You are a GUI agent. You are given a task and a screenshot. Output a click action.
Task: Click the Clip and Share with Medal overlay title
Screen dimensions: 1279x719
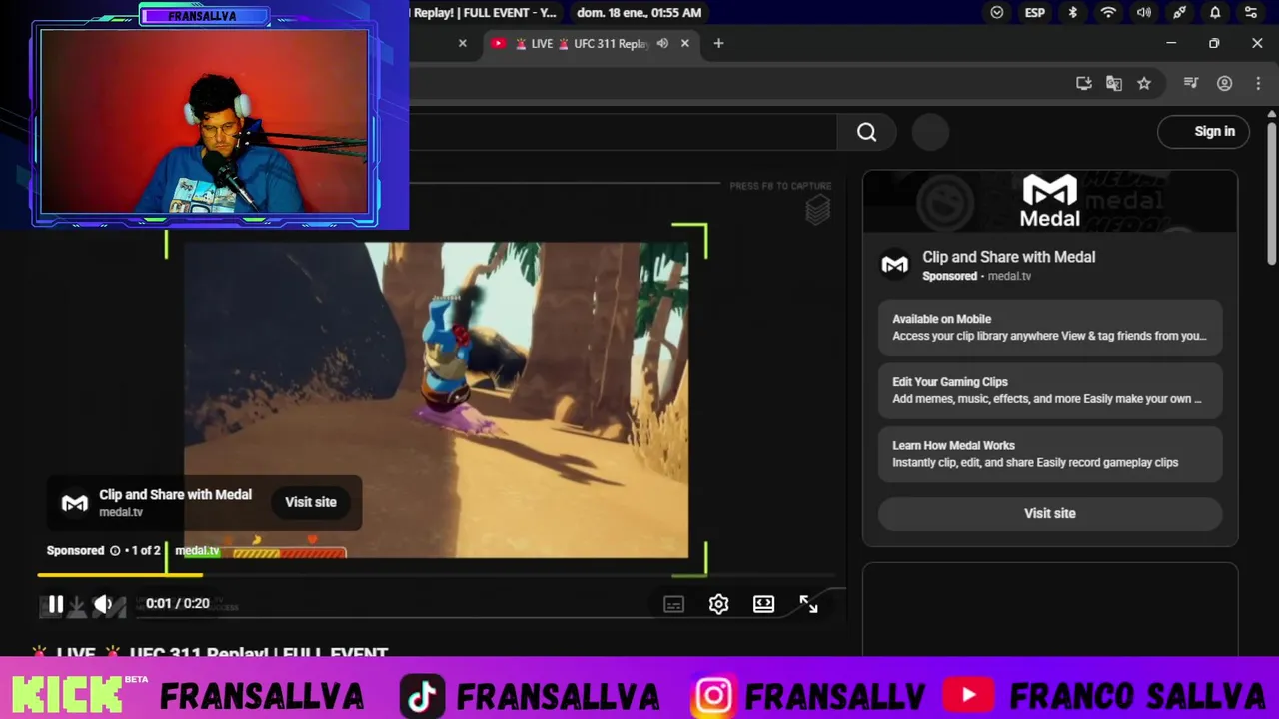pos(175,494)
